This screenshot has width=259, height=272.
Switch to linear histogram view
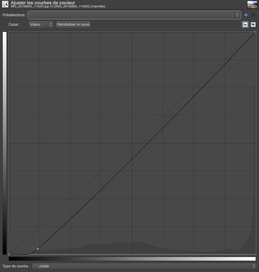[x=245, y=25]
